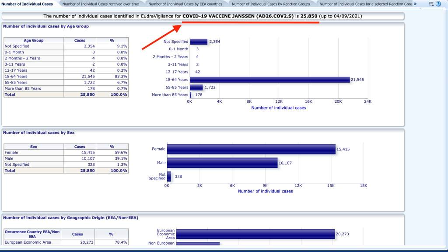This screenshot has height=252, width=448.
Task: Select the Number of Individual Cases tab
Action: (28, 4)
